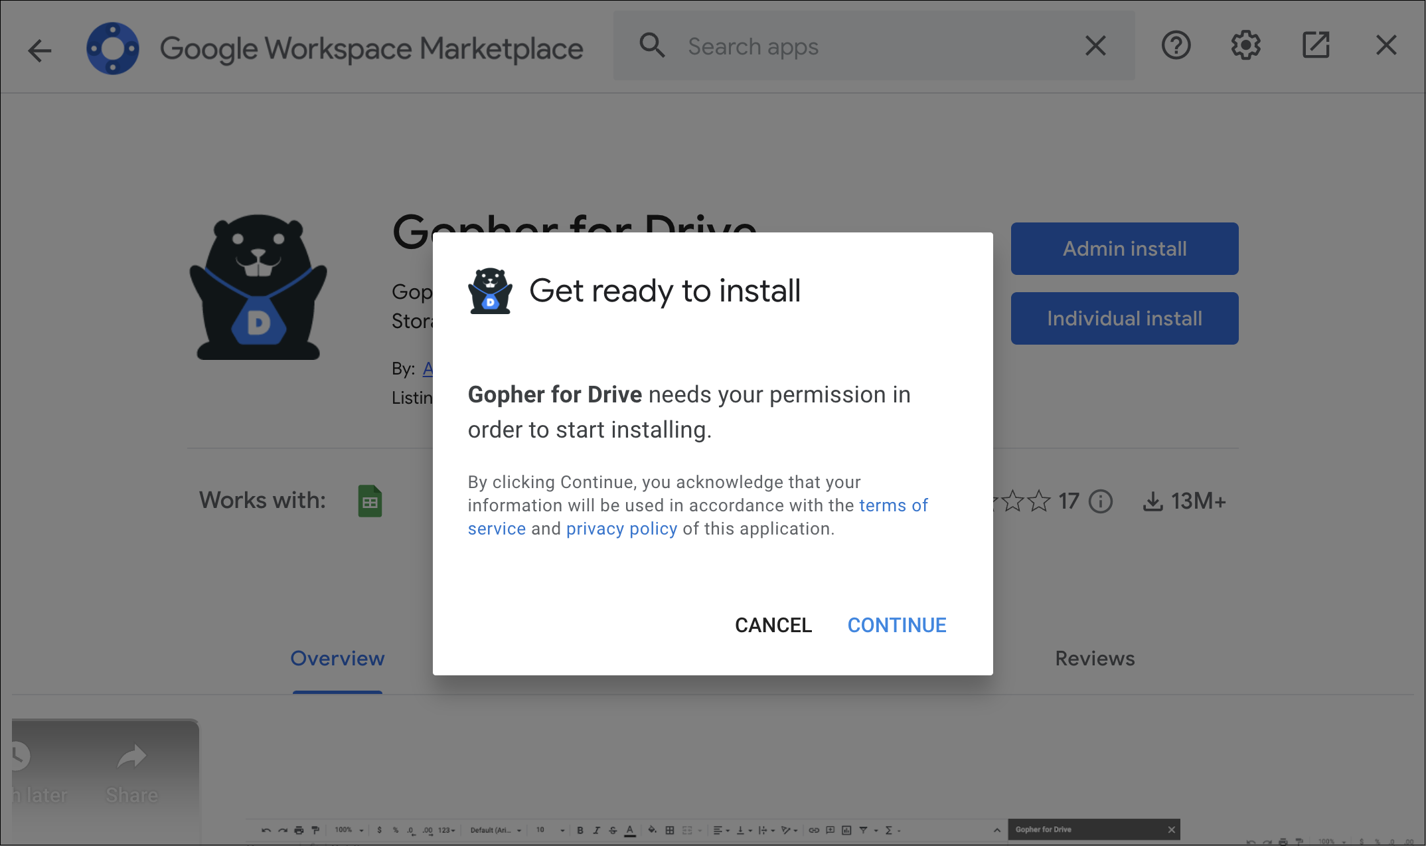Open the terms of service link
The width and height of the screenshot is (1426, 846).
click(x=893, y=505)
